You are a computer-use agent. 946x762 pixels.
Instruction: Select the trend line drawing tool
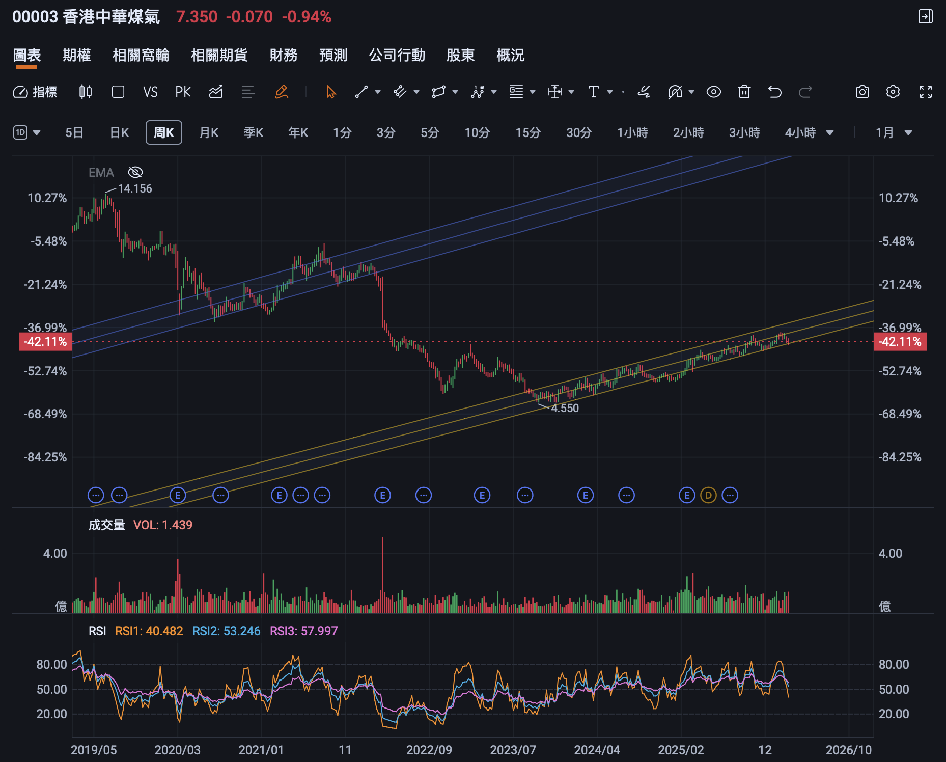(361, 92)
